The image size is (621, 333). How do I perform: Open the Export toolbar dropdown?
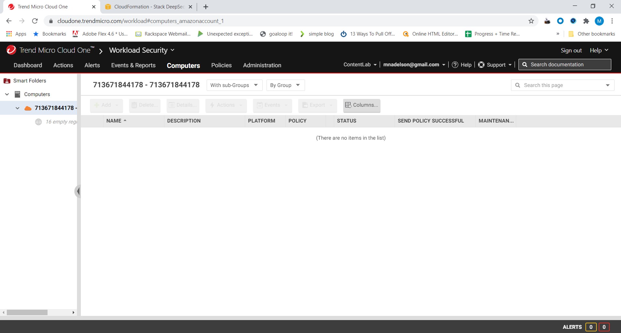(317, 105)
